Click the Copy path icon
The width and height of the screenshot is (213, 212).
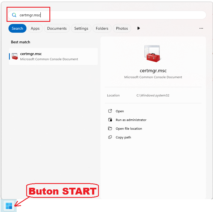[x=110, y=137]
